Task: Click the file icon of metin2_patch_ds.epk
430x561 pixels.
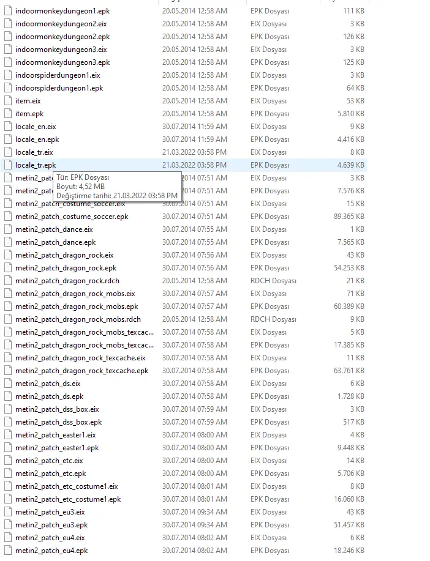Action: 7,396
